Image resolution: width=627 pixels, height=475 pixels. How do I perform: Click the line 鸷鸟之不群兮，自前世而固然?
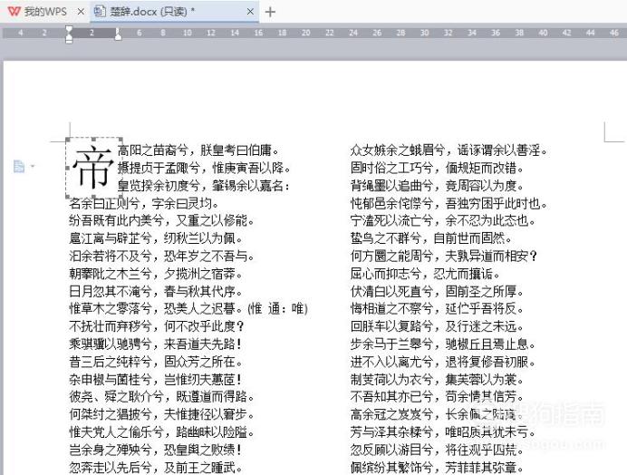pos(431,238)
